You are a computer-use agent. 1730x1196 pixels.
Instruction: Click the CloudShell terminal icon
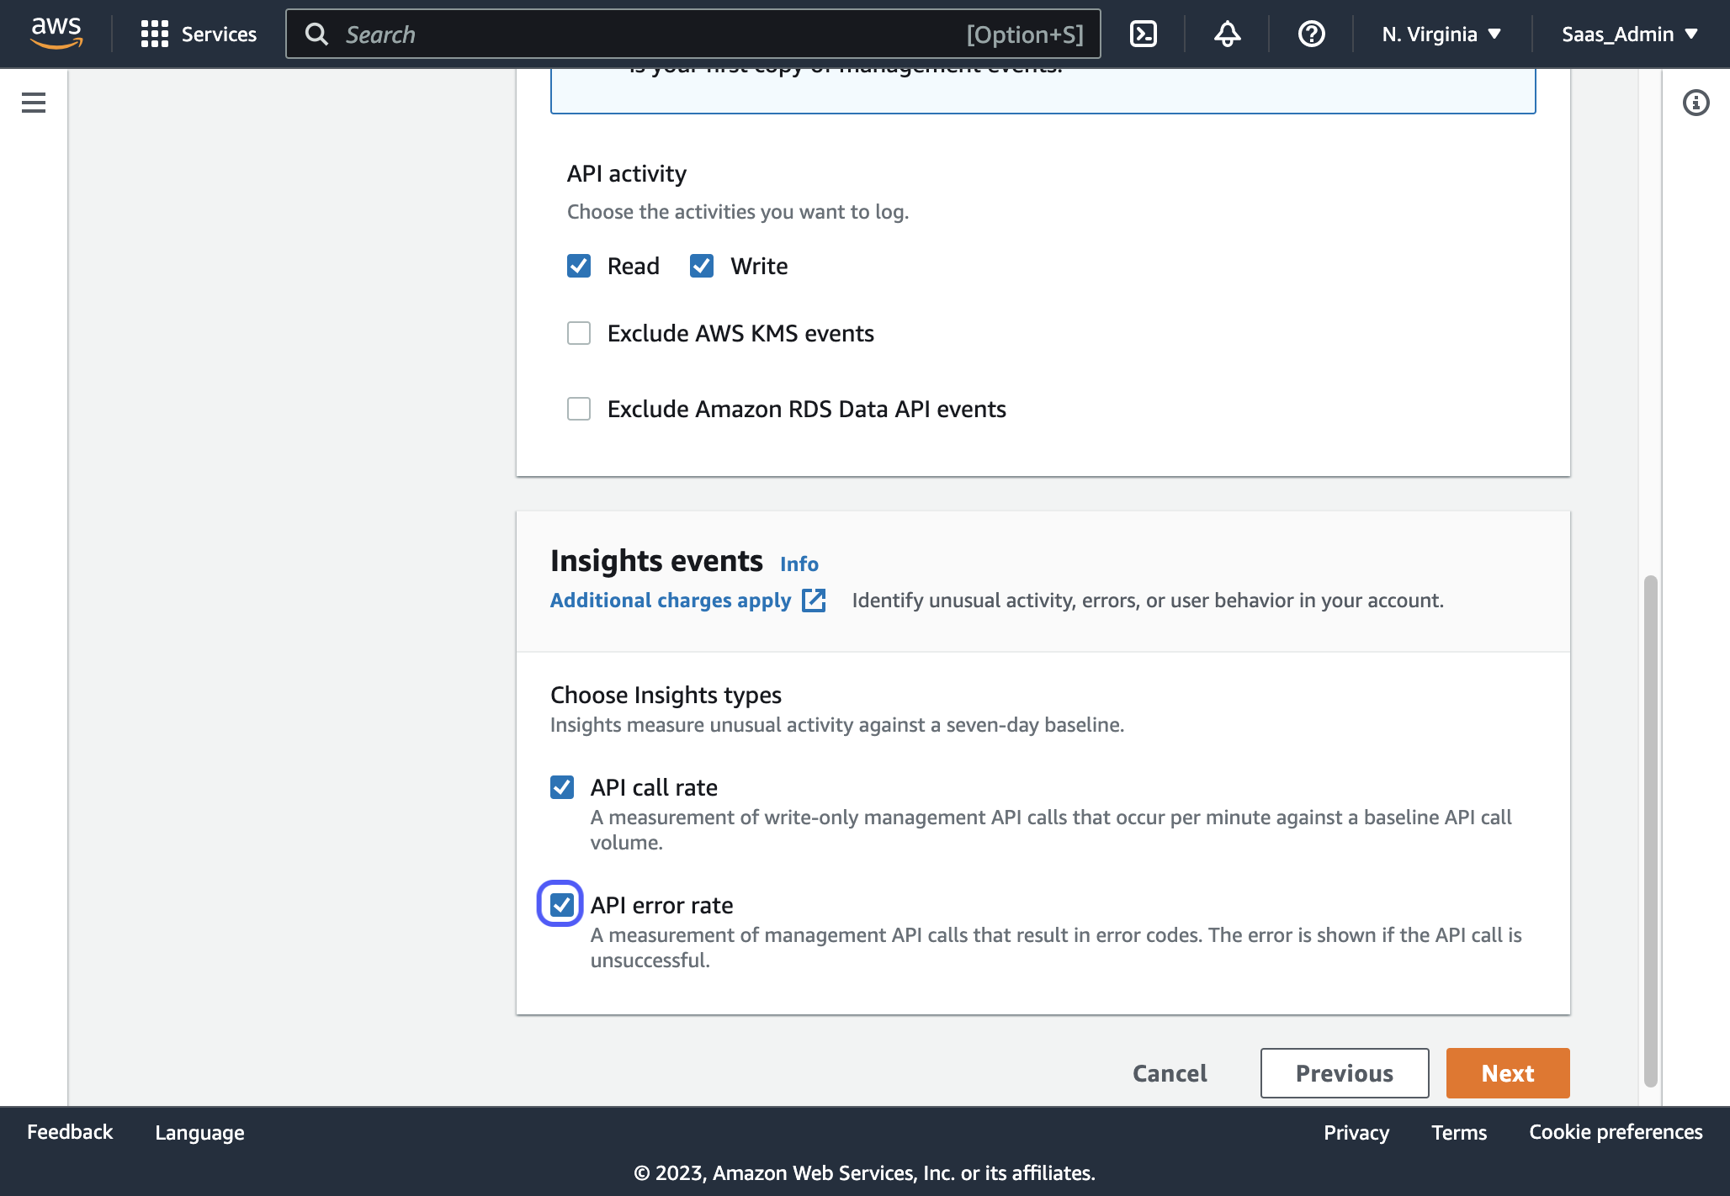1143,34
